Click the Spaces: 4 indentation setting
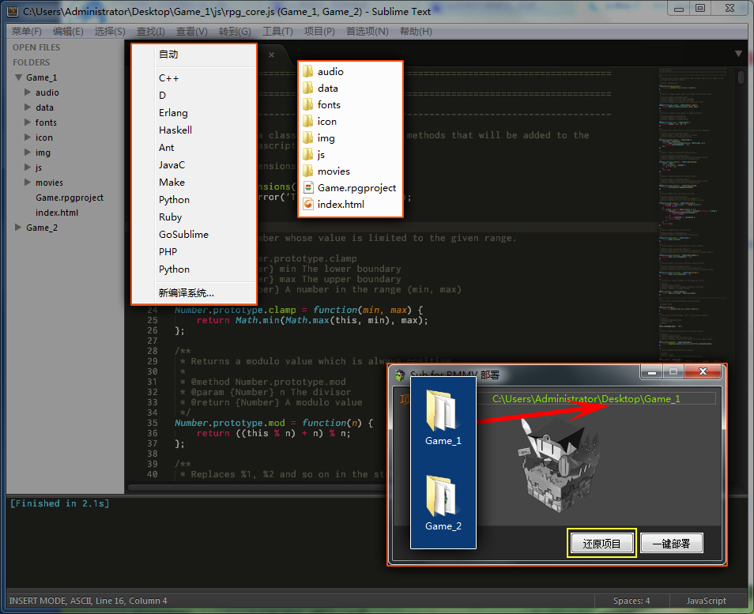Viewport: 754px width, 614px height. (x=631, y=601)
